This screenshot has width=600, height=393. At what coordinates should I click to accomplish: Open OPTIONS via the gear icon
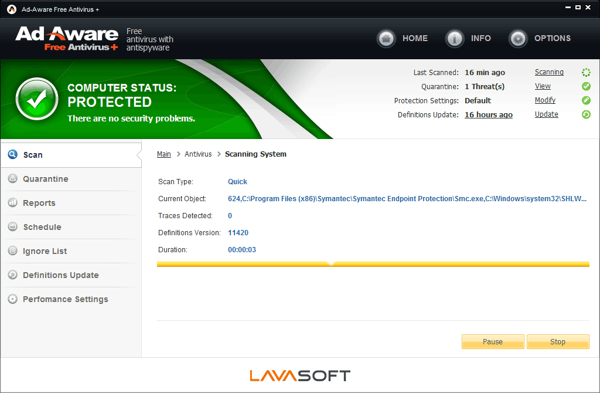click(518, 39)
